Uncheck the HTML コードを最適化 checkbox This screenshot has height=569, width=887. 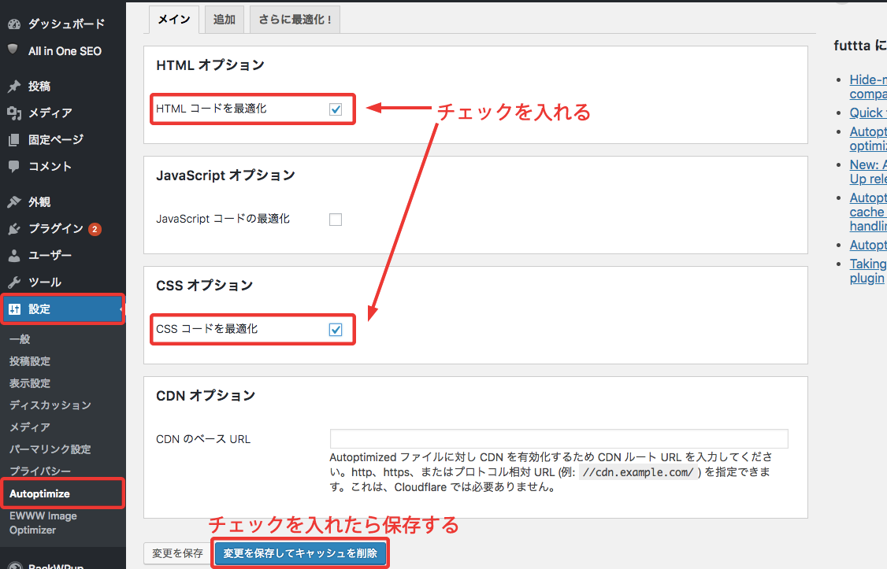(x=336, y=109)
